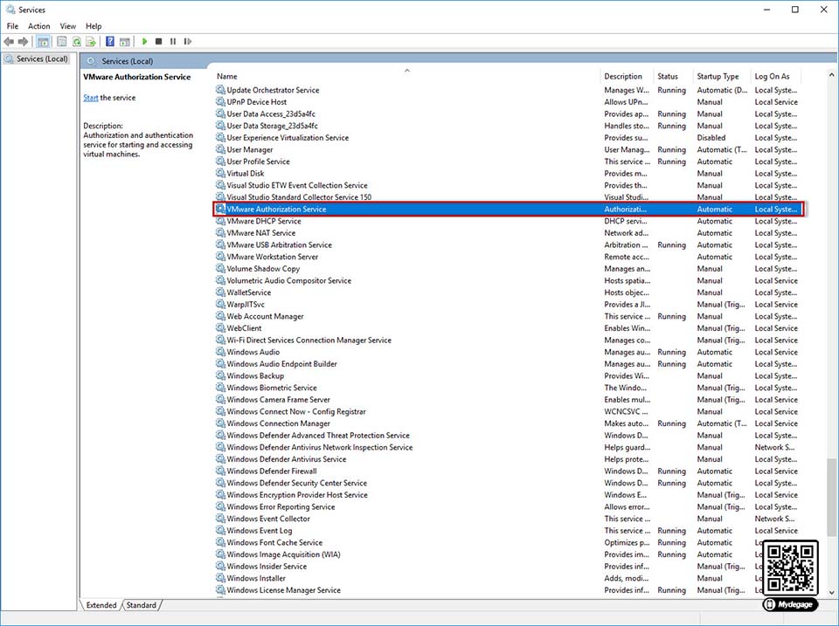Select Windows Defender Antivirus Service
Screen dimensions: 839x626
[x=509, y=458]
